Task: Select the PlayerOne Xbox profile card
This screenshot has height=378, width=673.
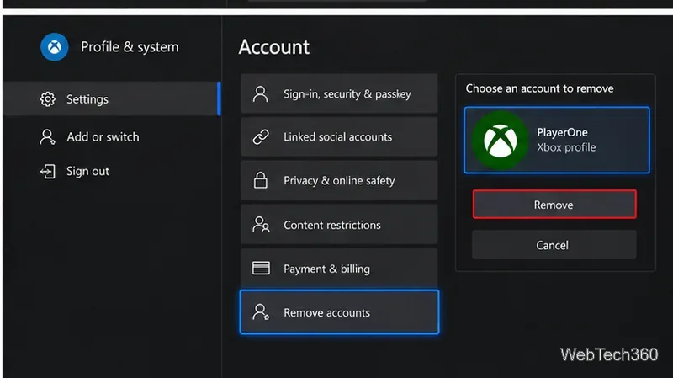Action: pyautogui.click(x=557, y=140)
